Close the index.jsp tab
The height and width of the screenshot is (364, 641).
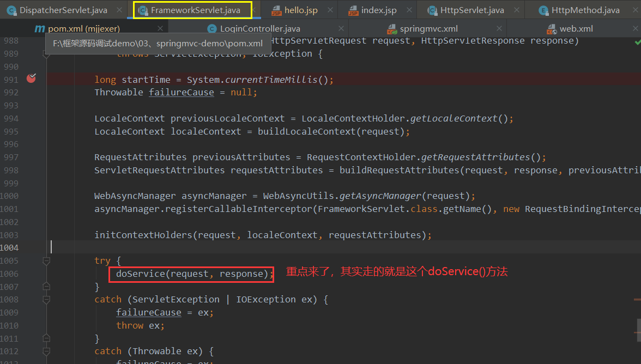409,10
